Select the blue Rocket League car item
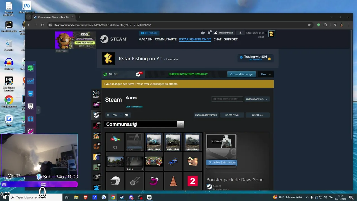Viewport: 357px width, 201px height. (x=173, y=162)
